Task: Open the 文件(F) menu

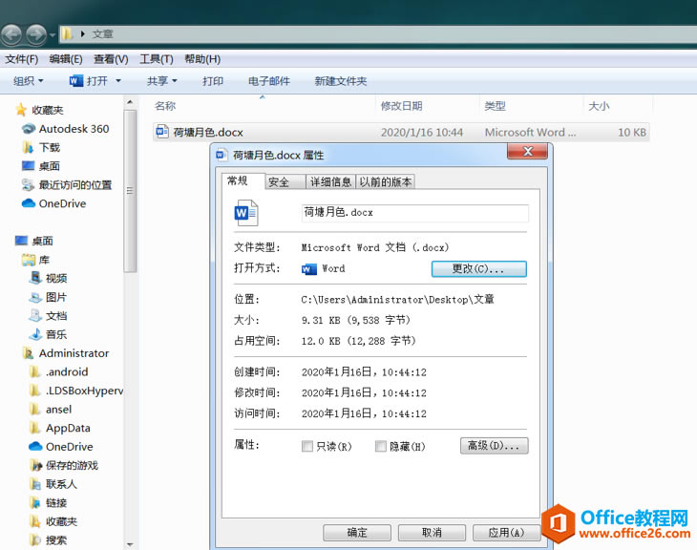Action: click(21, 59)
